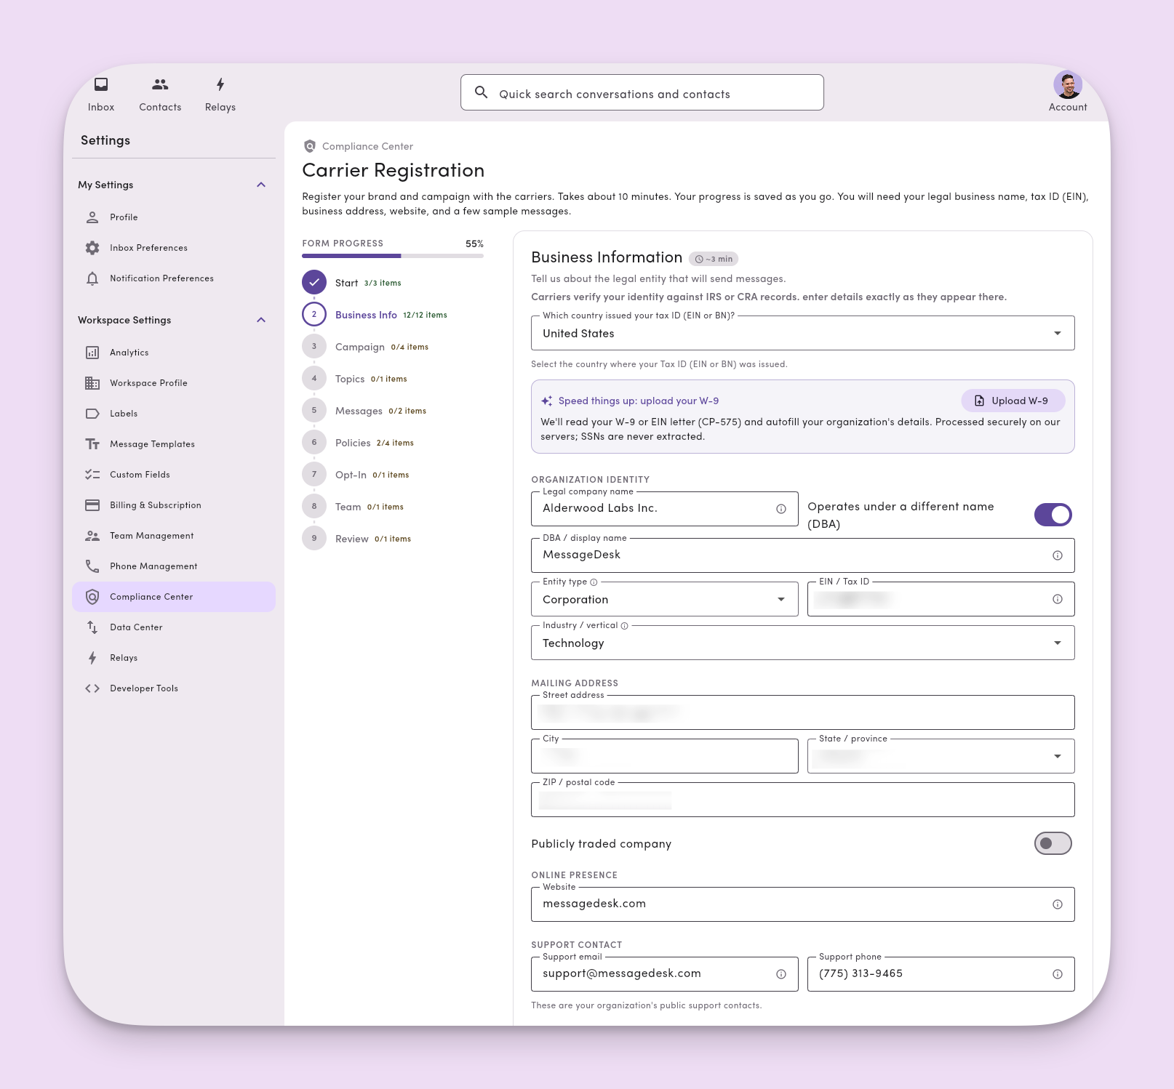
Task: Click the search magnifier icon
Action: click(481, 92)
